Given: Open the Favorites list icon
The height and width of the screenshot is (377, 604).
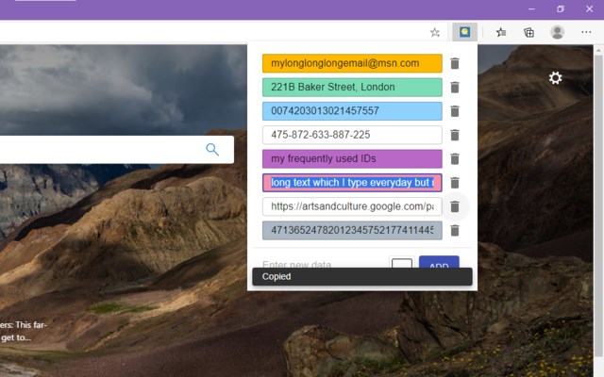Looking at the screenshot, I should pos(501,32).
